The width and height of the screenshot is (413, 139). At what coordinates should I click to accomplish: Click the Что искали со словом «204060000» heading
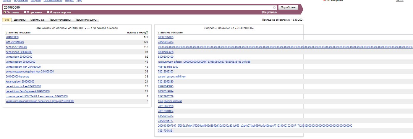pyautogui.click(x=77, y=28)
